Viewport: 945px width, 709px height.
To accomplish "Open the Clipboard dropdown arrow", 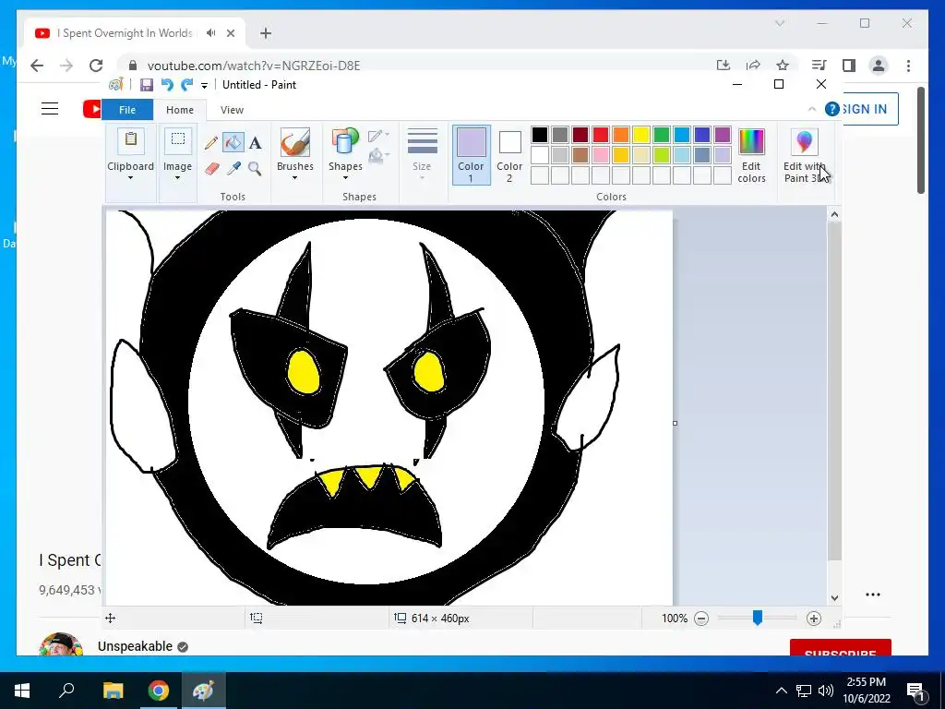I will (130, 178).
